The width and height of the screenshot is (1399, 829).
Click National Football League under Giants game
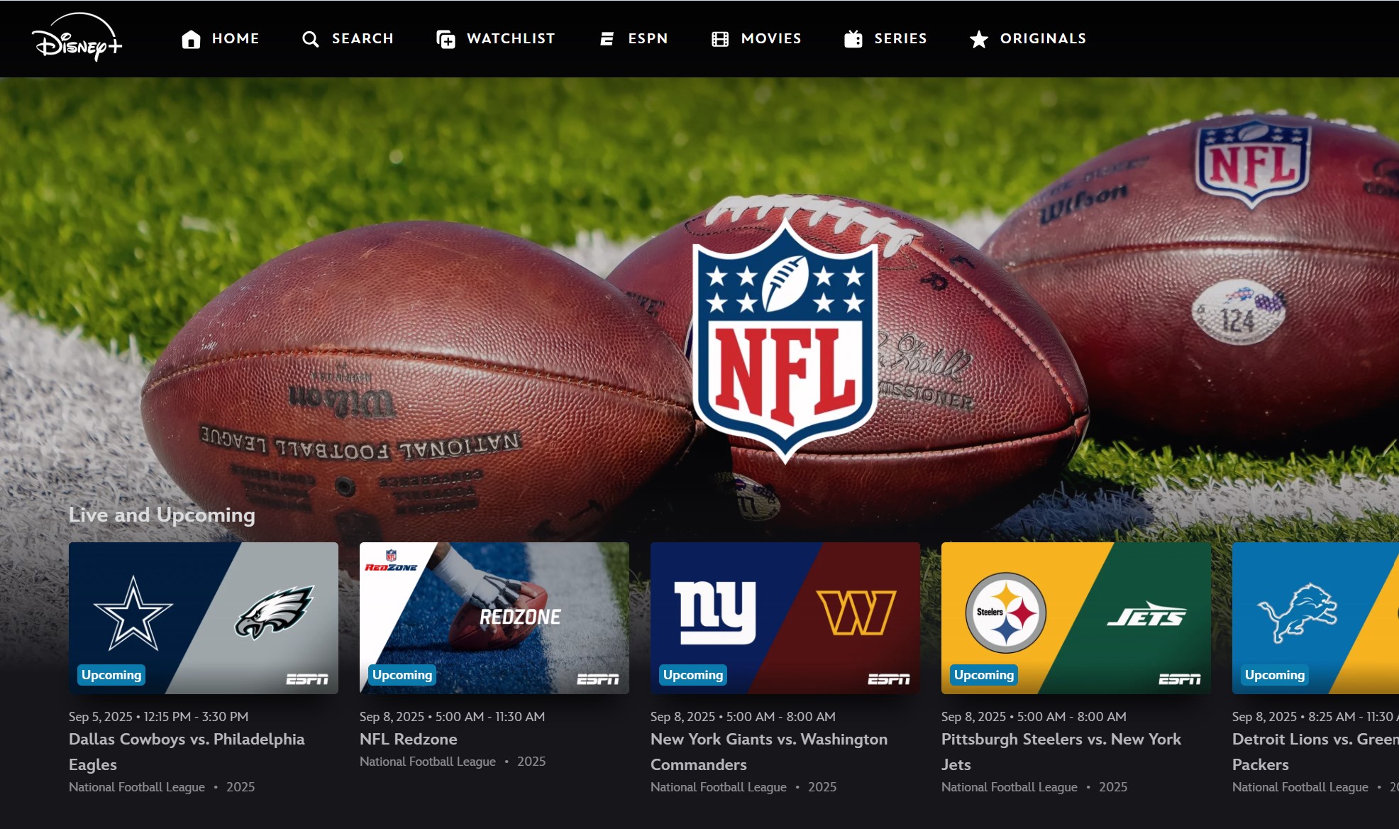point(719,787)
